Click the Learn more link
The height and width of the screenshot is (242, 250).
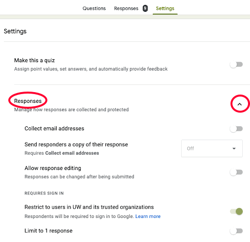point(148,217)
